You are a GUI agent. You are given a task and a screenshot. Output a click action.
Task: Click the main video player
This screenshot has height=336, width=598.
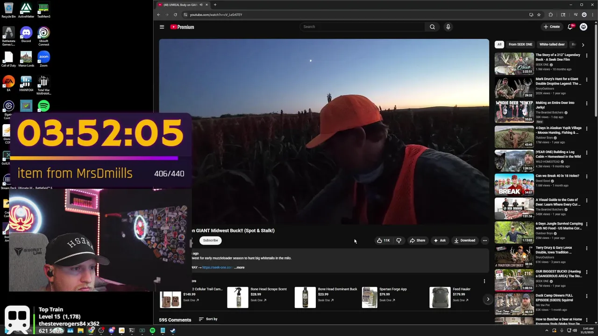tap(324, 132)
